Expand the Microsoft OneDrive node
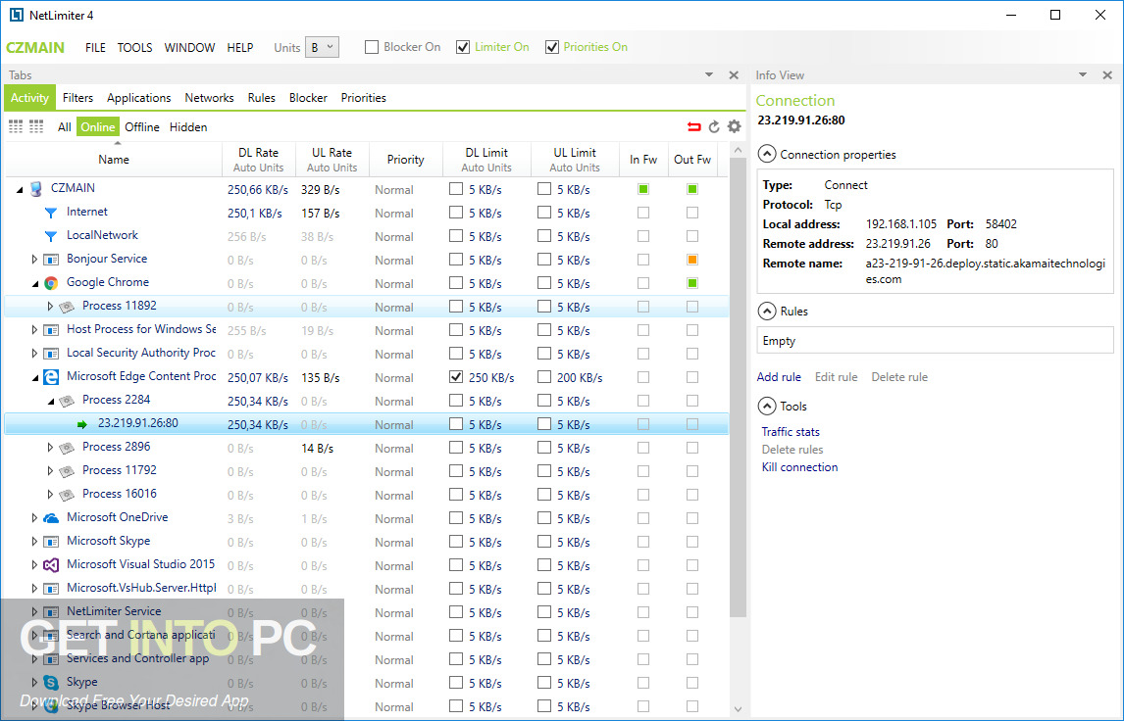Image resolution: width=1124 pixels, height=721 pixels. point(34,517)
